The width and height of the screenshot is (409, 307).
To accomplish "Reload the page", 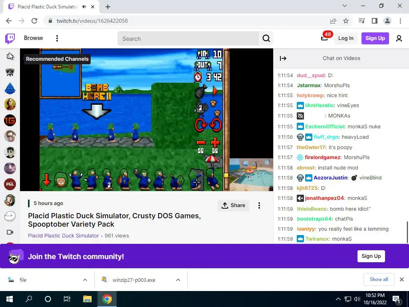I will (x=34, y=21).
